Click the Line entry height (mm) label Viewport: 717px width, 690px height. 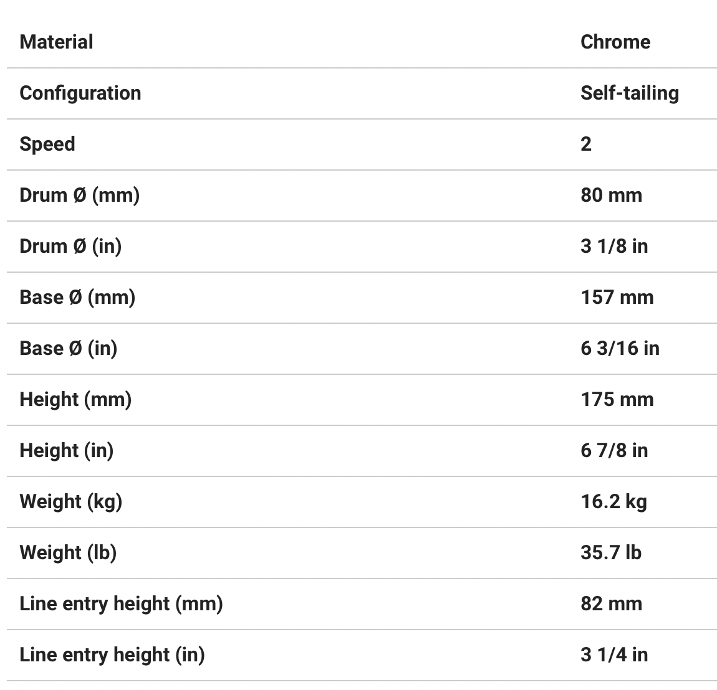point(121,603)
